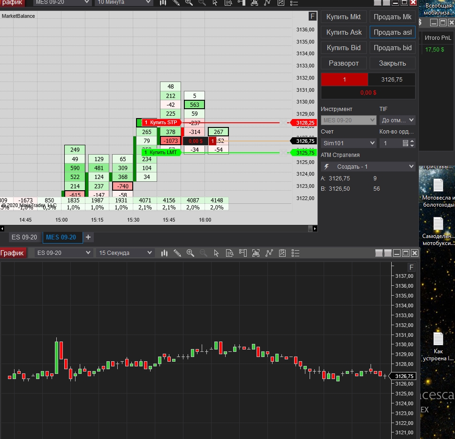Image resolution: width=455 pixels, height=439 pixels.
Task: Click the quantity stepper arrows
Action: click(x=412, y=143)
